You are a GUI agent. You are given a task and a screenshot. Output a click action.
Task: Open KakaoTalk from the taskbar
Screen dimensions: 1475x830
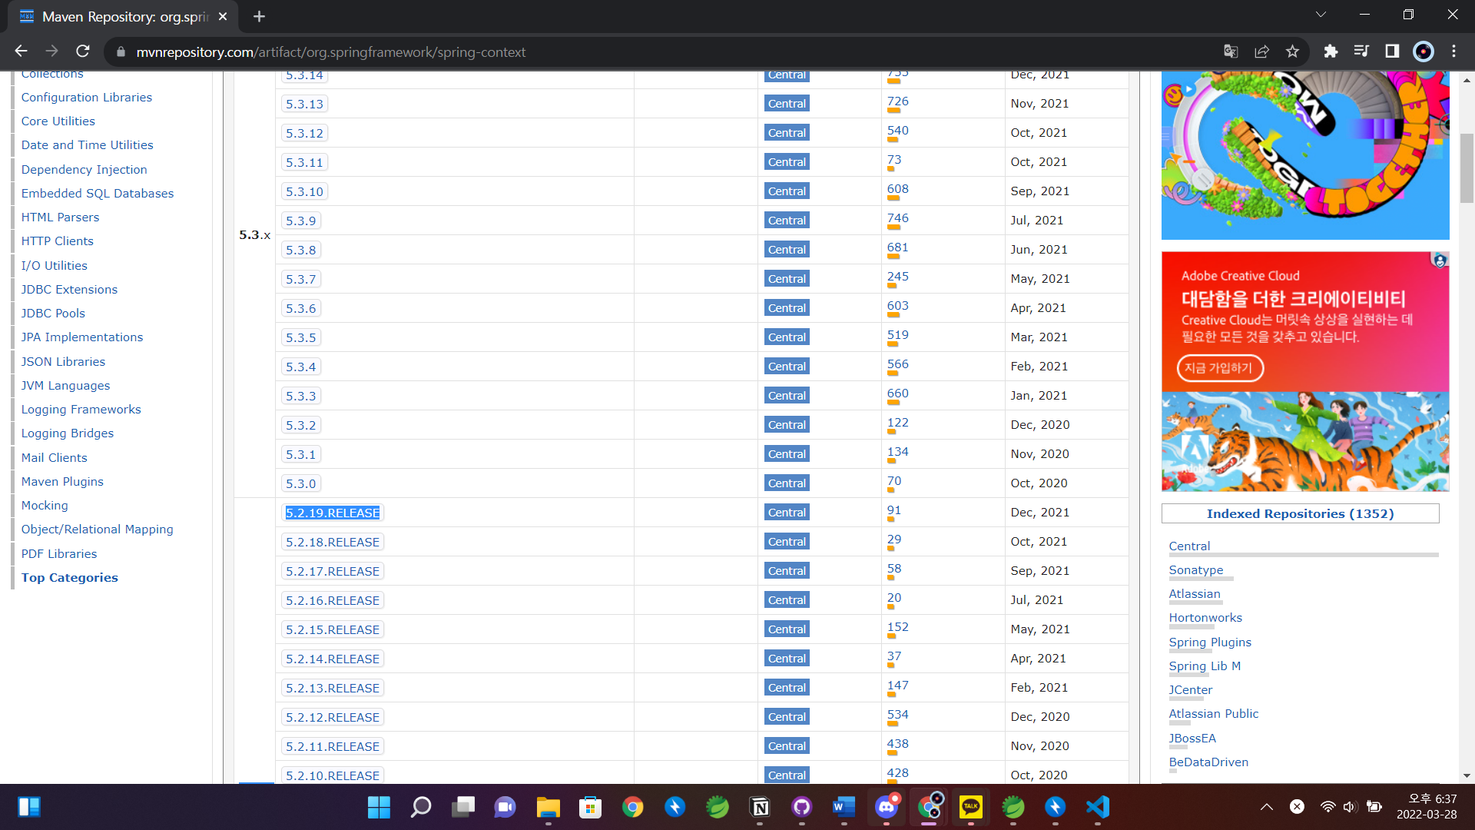point(970,807)
